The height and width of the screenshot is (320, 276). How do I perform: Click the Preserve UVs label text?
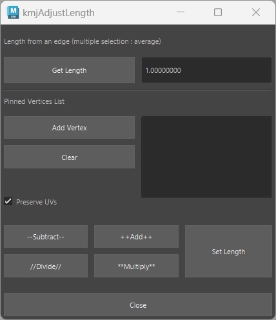(37, 202)
